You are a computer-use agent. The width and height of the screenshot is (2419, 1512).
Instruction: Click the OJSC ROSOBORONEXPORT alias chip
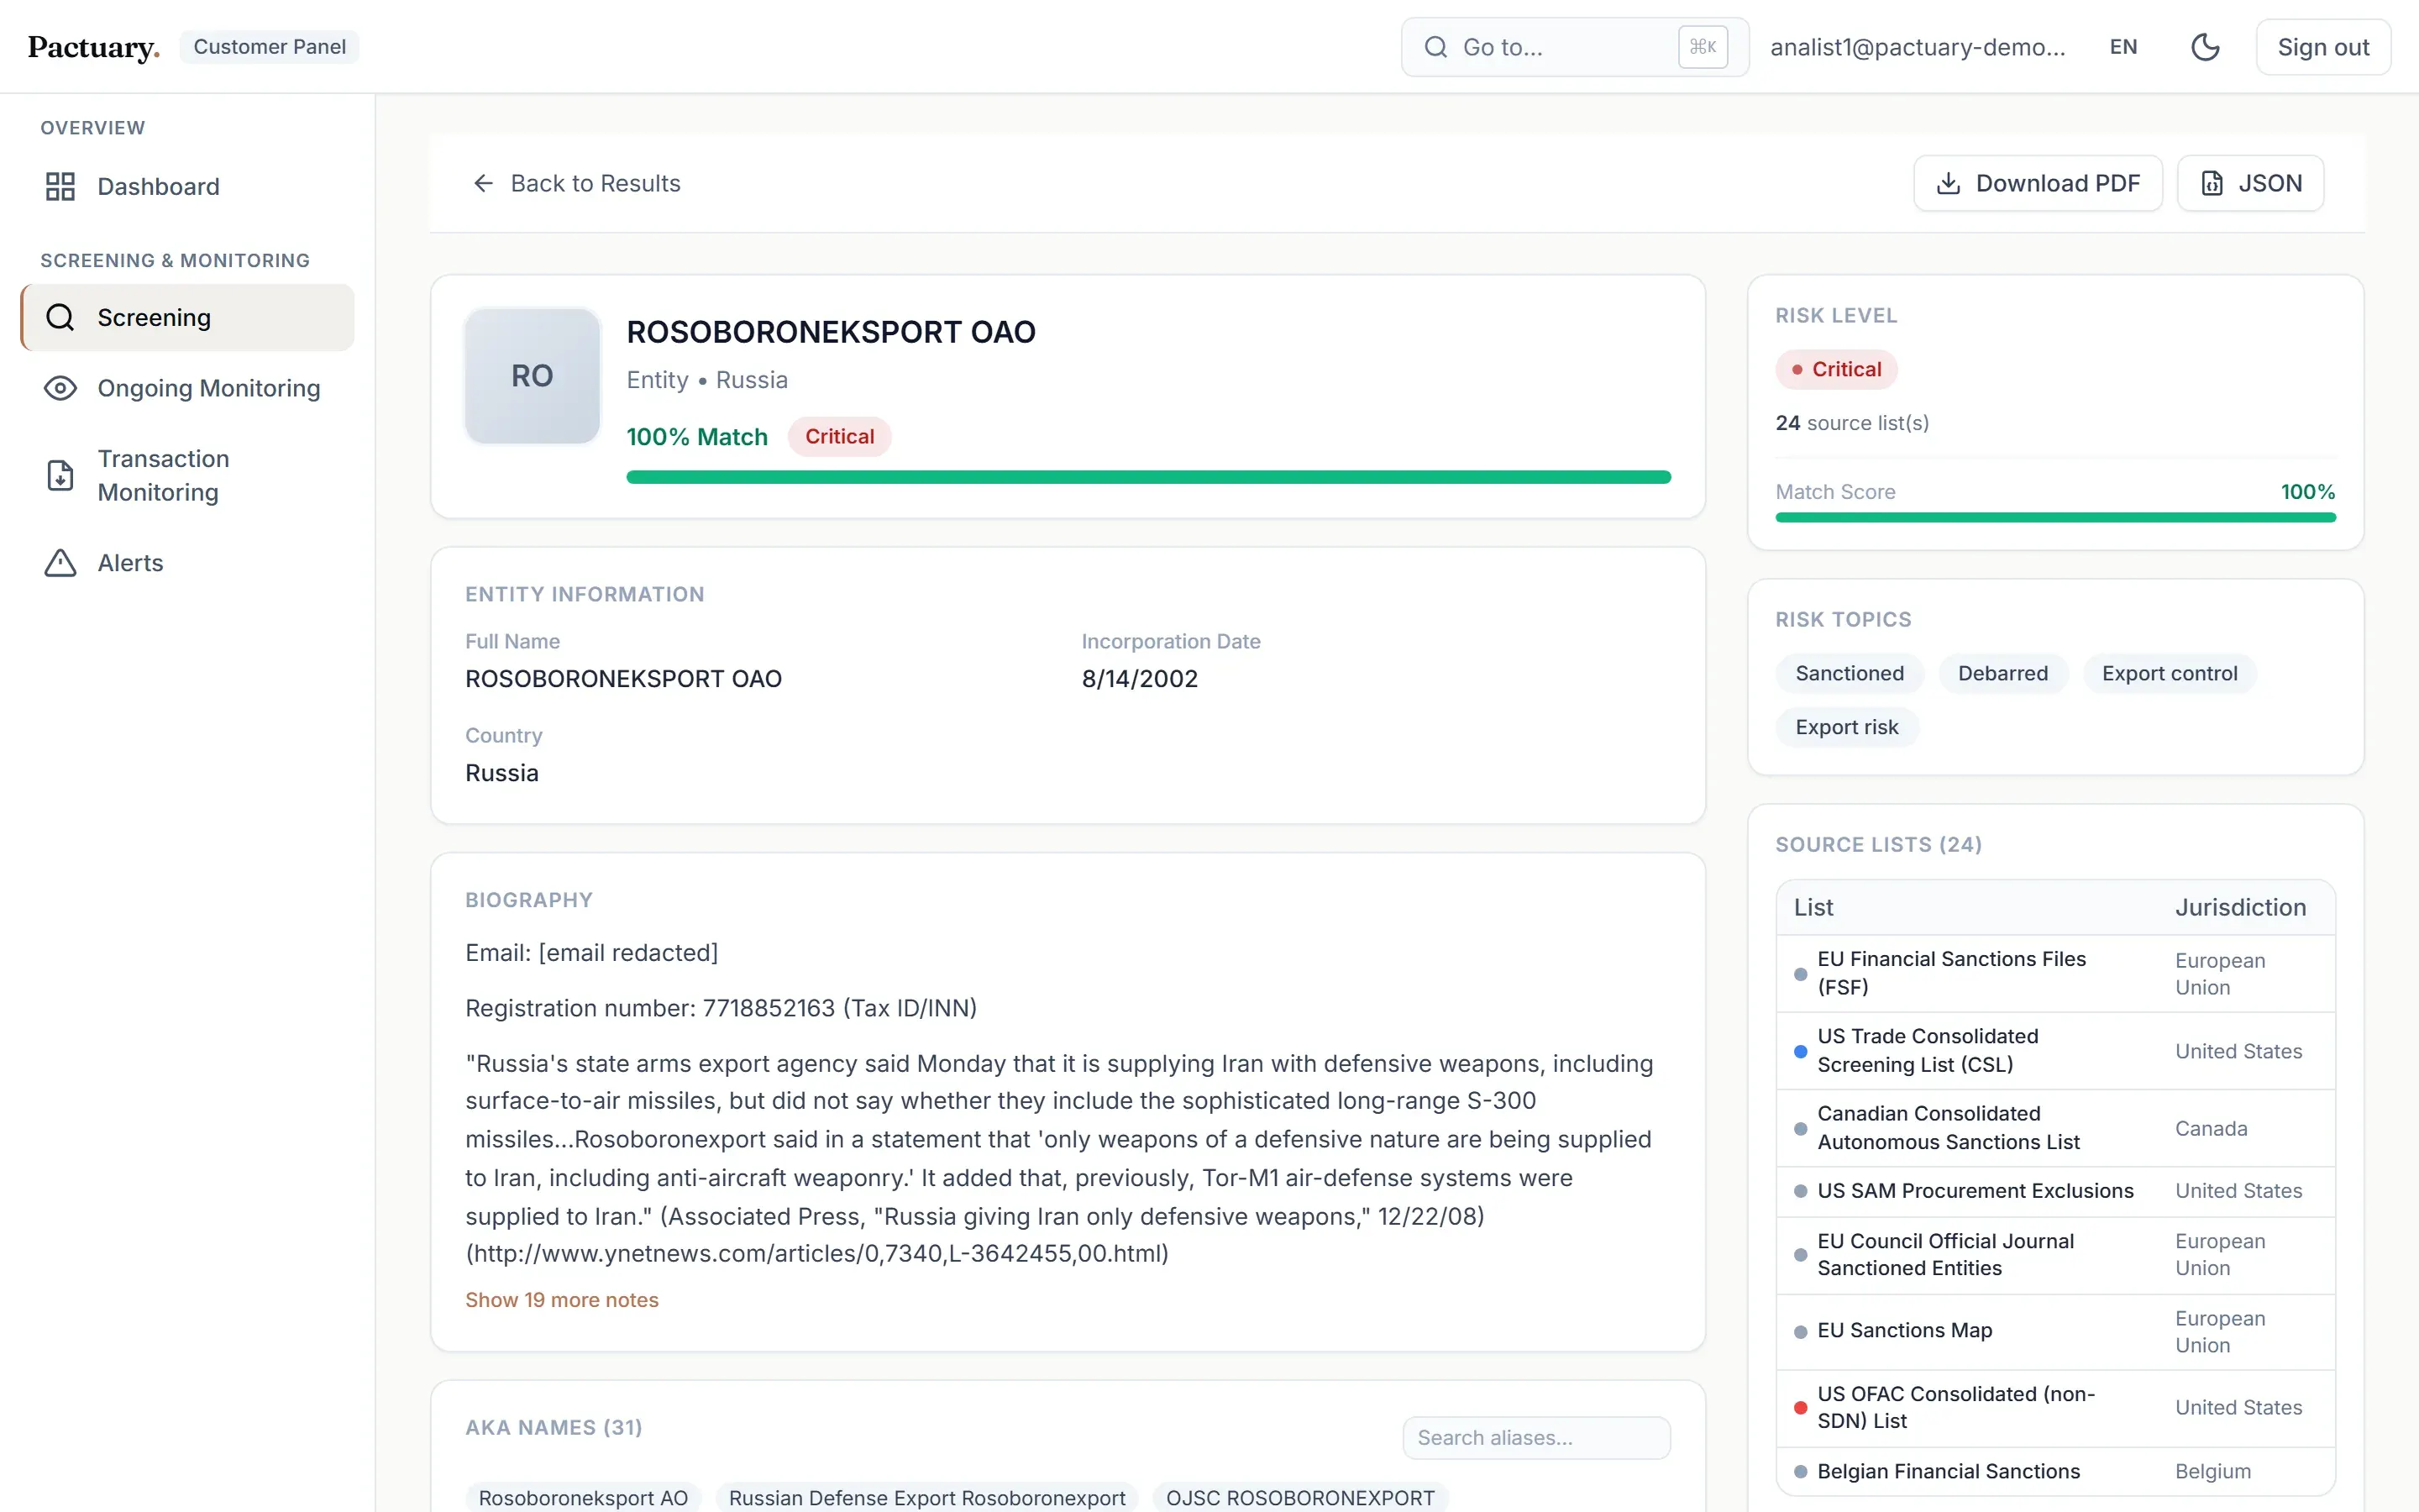pyautogui.click(x=1299, y=1497)
